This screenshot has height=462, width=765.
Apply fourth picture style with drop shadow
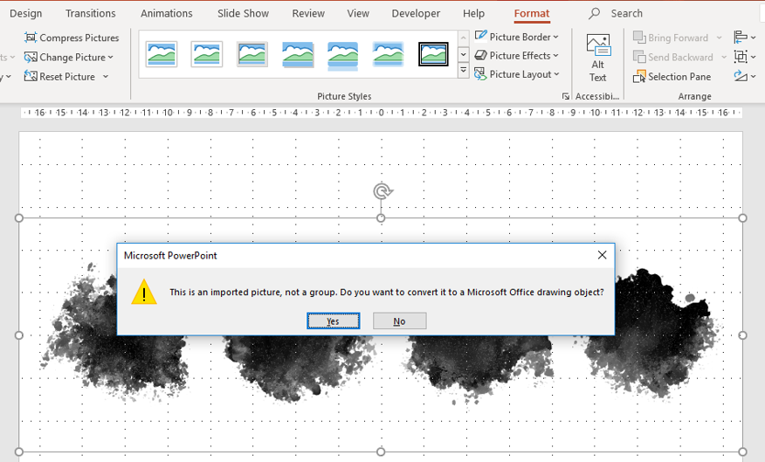click(x=298, y=54)
